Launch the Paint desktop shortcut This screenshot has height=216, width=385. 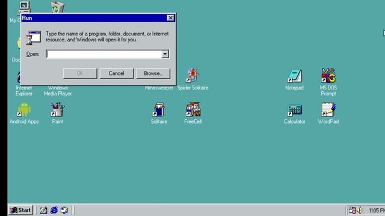point(58,110)
